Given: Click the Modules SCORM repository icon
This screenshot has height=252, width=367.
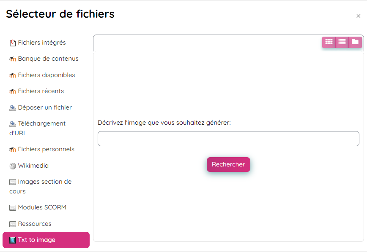Looking at the screenshot, I should coord(13,208).
